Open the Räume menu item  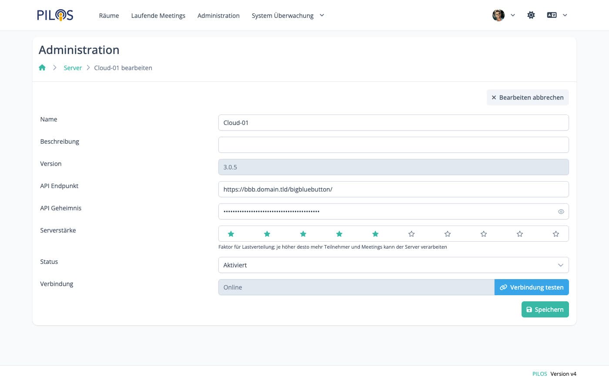[109, 16]
